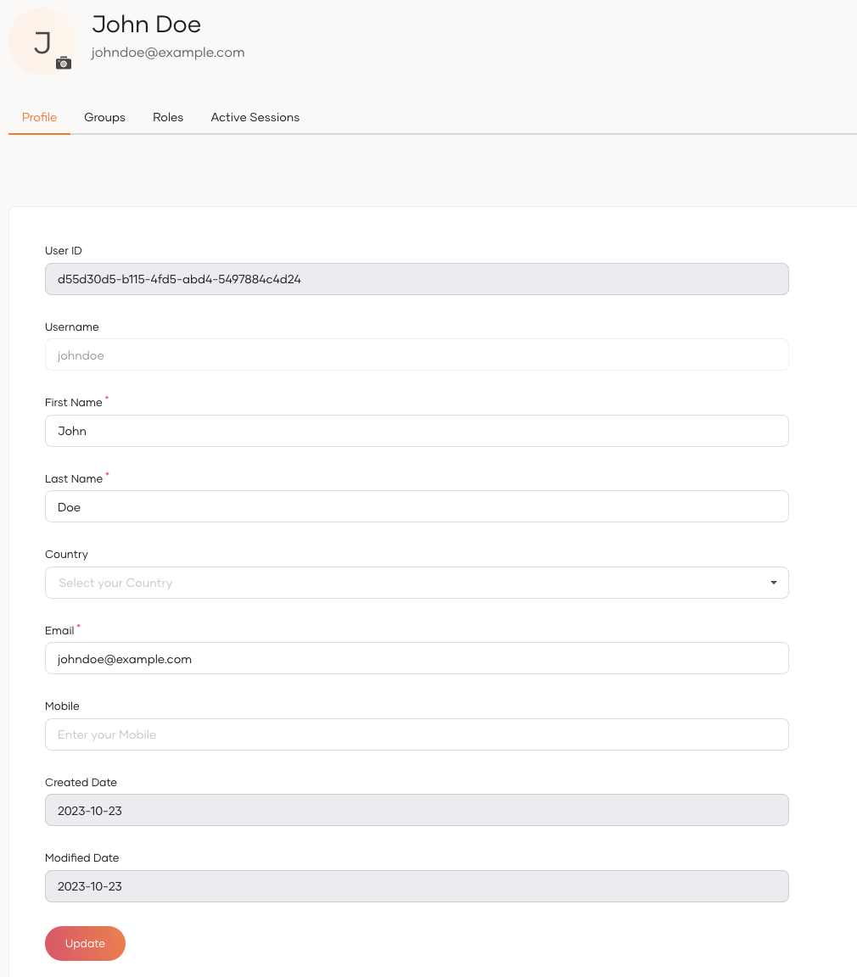Screen dimensions: 857x977
Task: Click the Last Name label
Action: pyautogui.click(x=74, y=478)
